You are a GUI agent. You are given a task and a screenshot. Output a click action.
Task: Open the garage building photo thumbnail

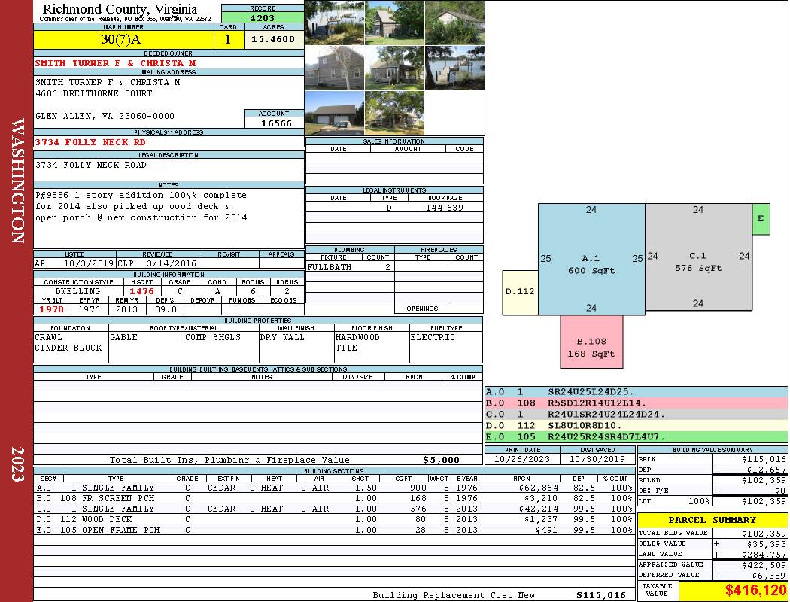pos(335,113)
